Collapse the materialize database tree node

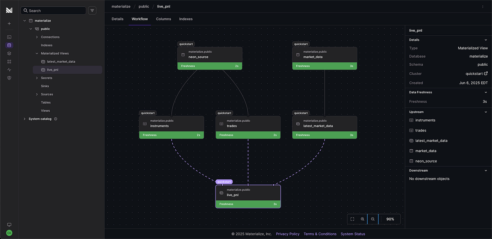tap(24, 21)
